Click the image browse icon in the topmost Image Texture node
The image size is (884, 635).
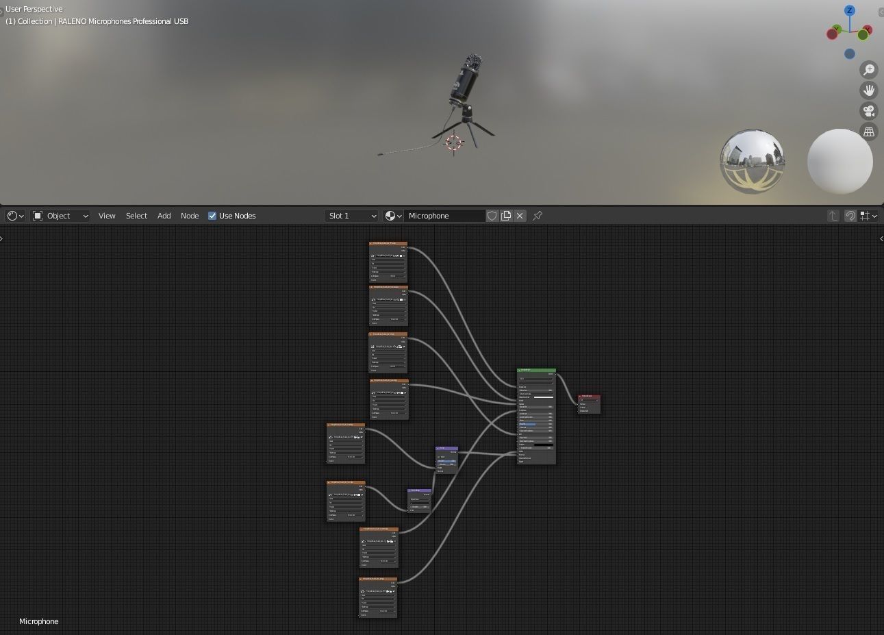coord(372,256)
